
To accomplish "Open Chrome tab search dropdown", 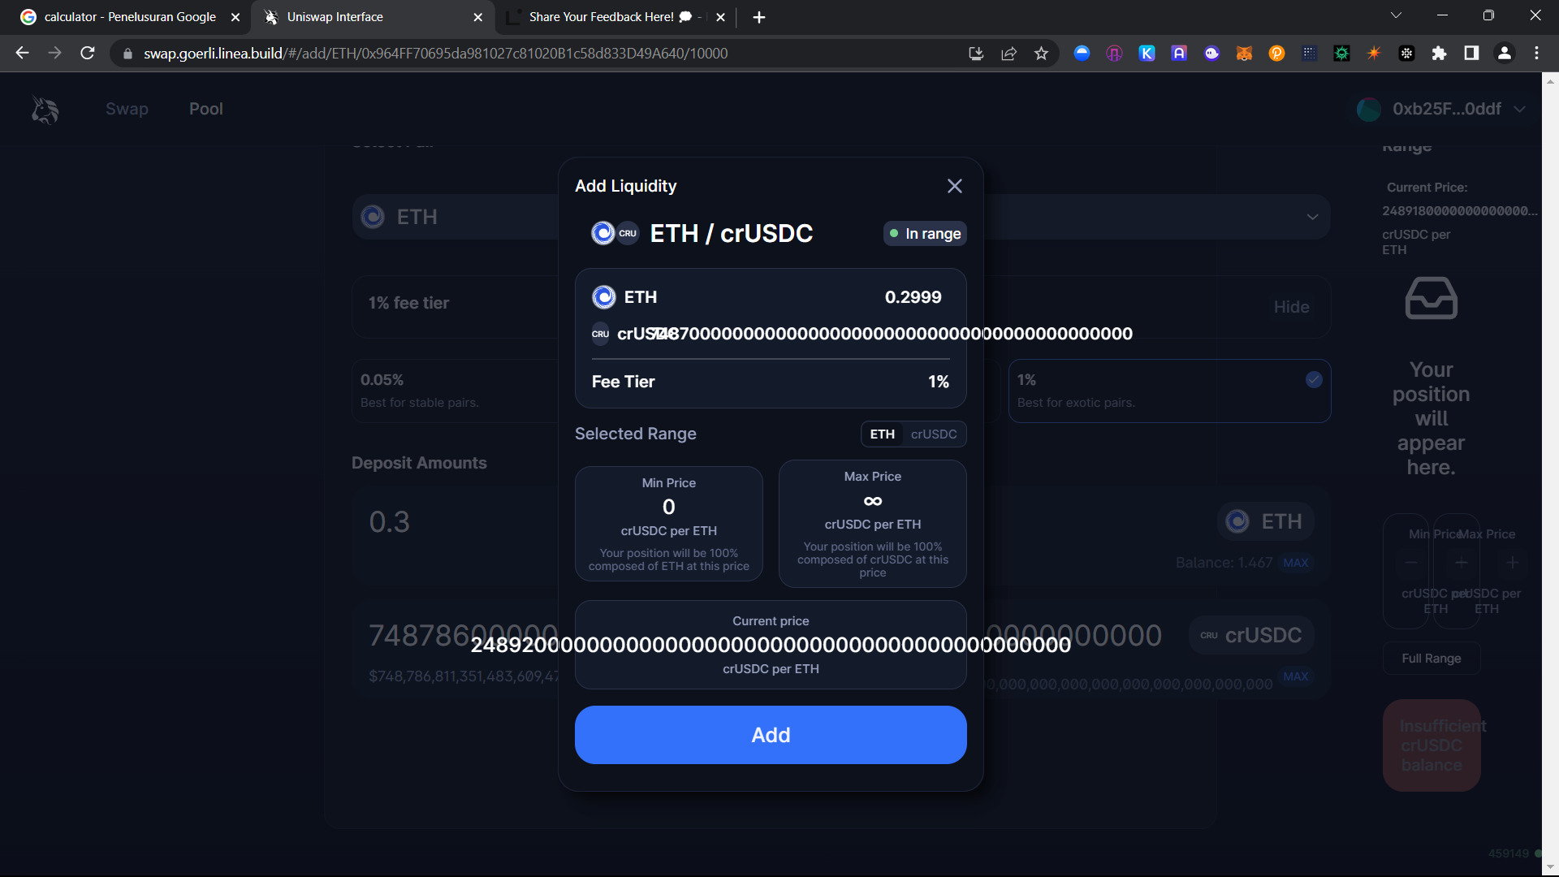I will pyautogui.click(x=1396, y=15).
